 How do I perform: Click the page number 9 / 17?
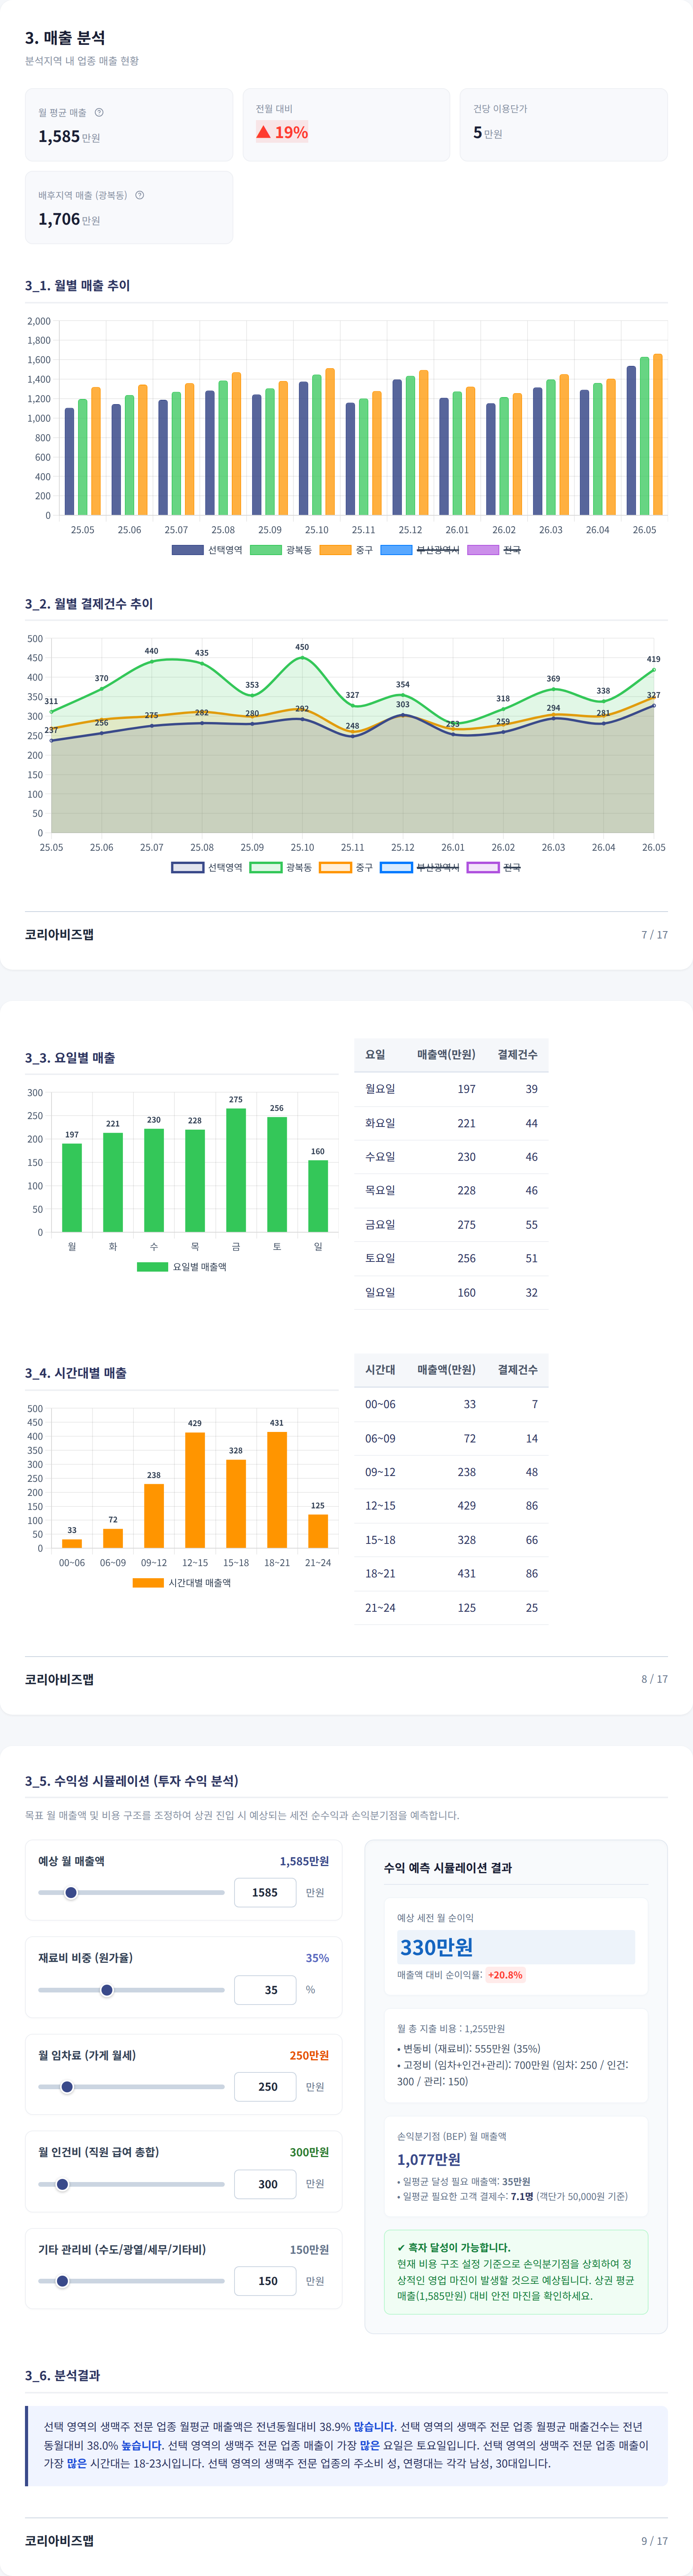[654, 2541]
